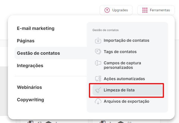Open the Páginas category
Image resolution: width=179 pixels, height=123 pixels.
26,41
